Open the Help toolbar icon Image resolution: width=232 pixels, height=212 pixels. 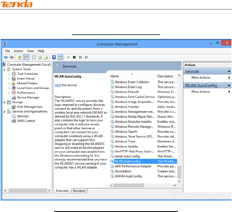click(x=54, y=57)
